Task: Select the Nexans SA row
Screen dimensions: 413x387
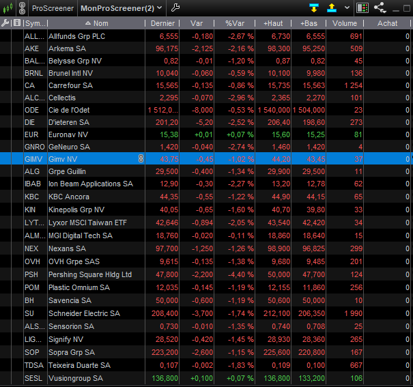Action: [205, 248]
